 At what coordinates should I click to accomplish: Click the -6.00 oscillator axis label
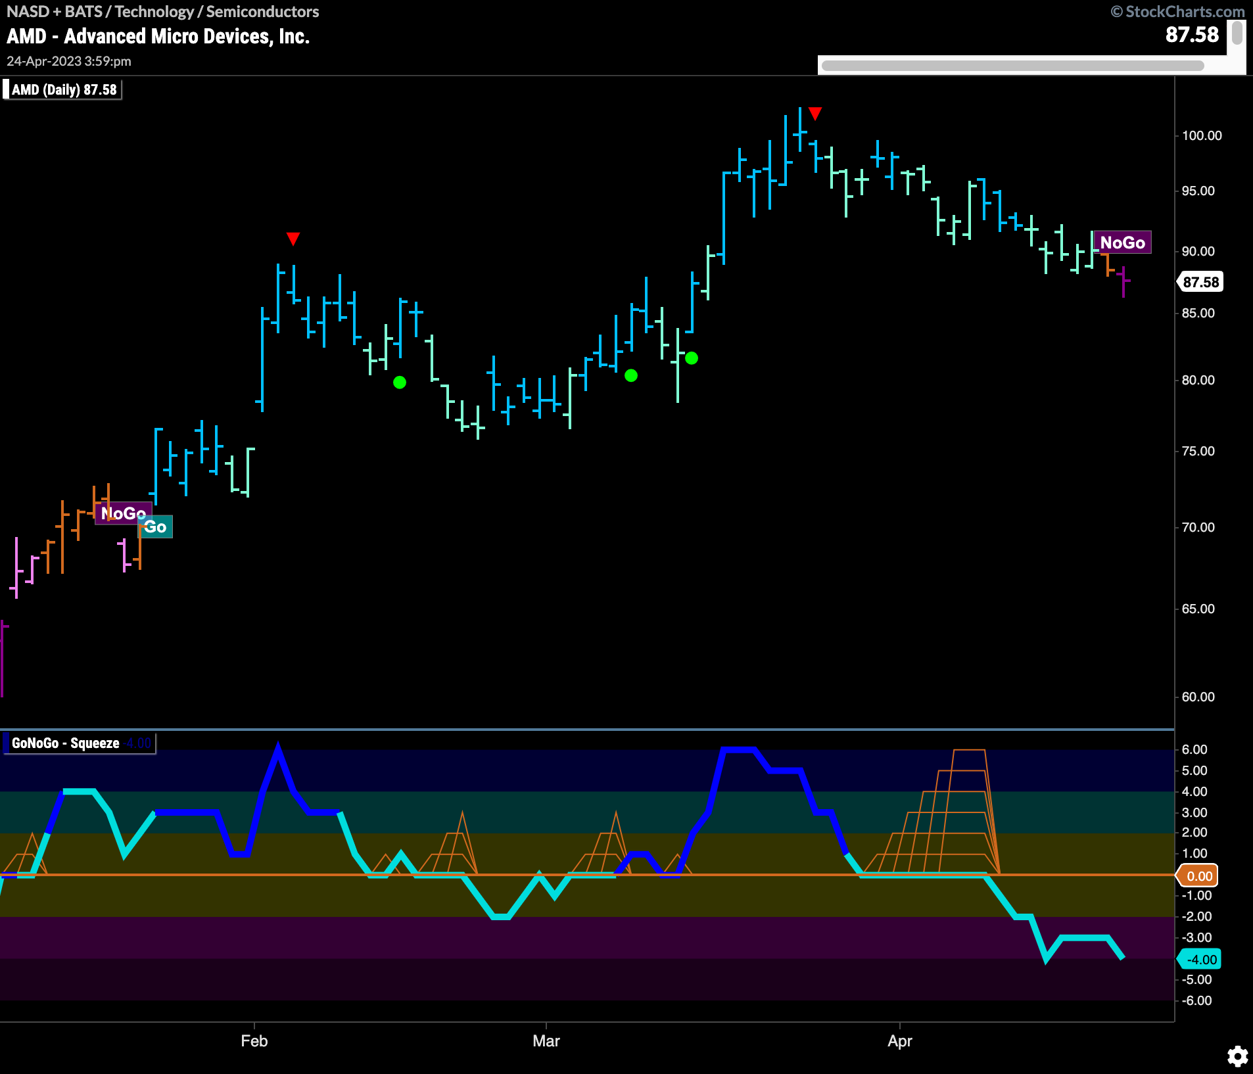(1196, 1000)
